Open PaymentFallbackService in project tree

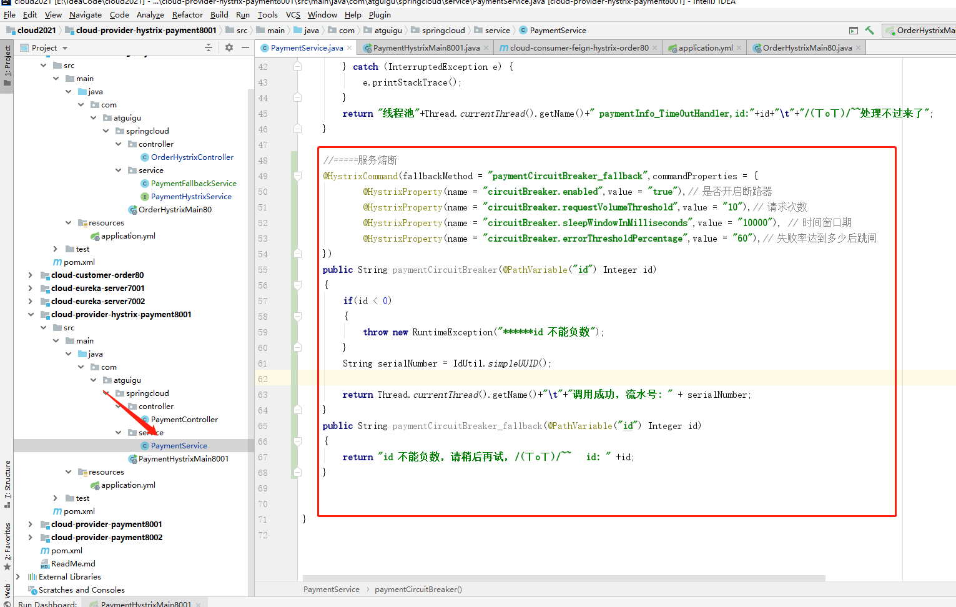pos(194,184)
